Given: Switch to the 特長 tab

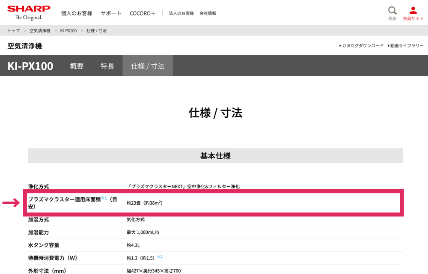Looking at the screenshot, I should (107, 66).
